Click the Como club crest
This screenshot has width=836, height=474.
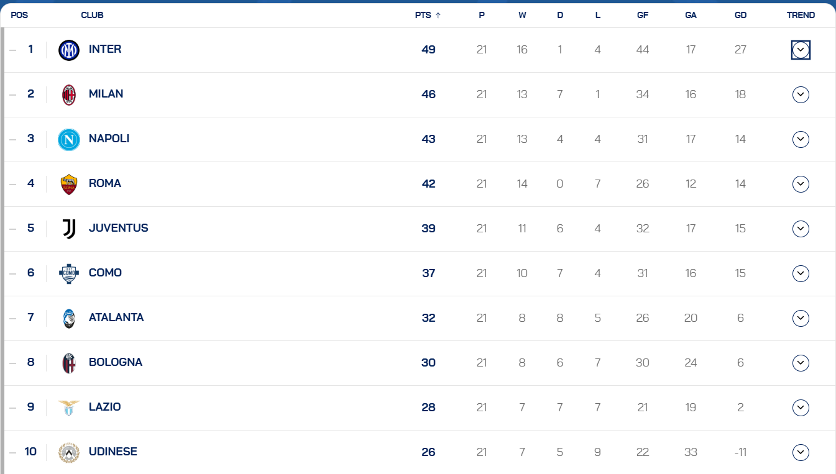pyautogui.click(x=69, y=274)
